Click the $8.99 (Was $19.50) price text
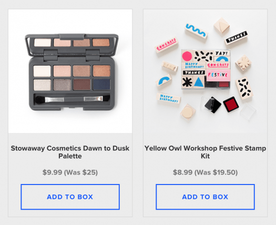This screenshot has height=225, width=276. coord(205,172)
